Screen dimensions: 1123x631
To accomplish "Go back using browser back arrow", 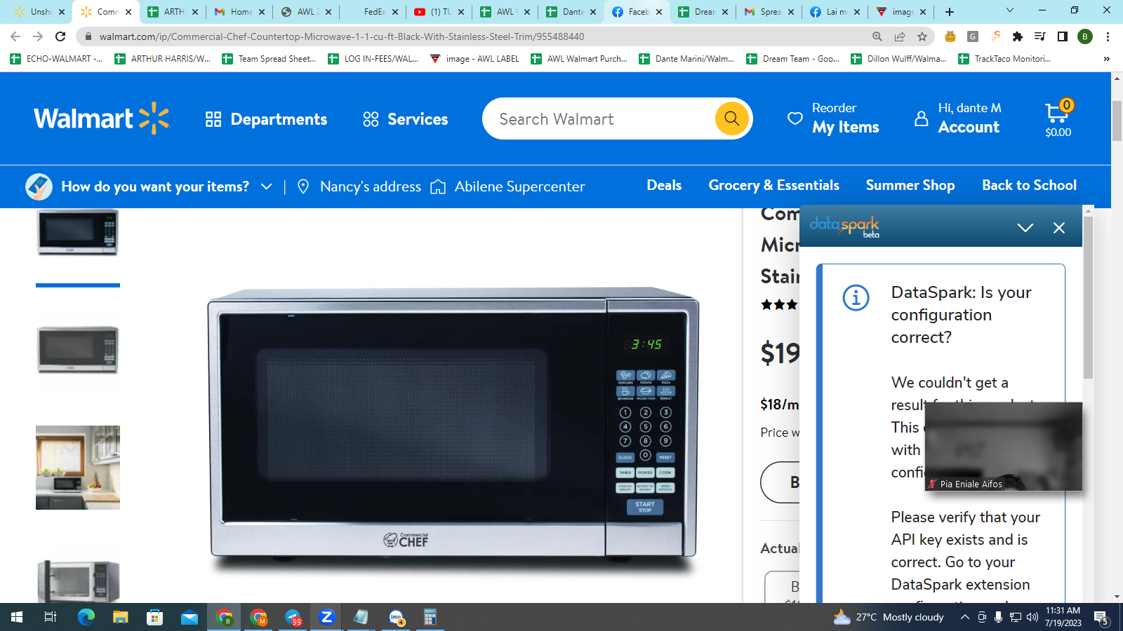I will (15, 36).
